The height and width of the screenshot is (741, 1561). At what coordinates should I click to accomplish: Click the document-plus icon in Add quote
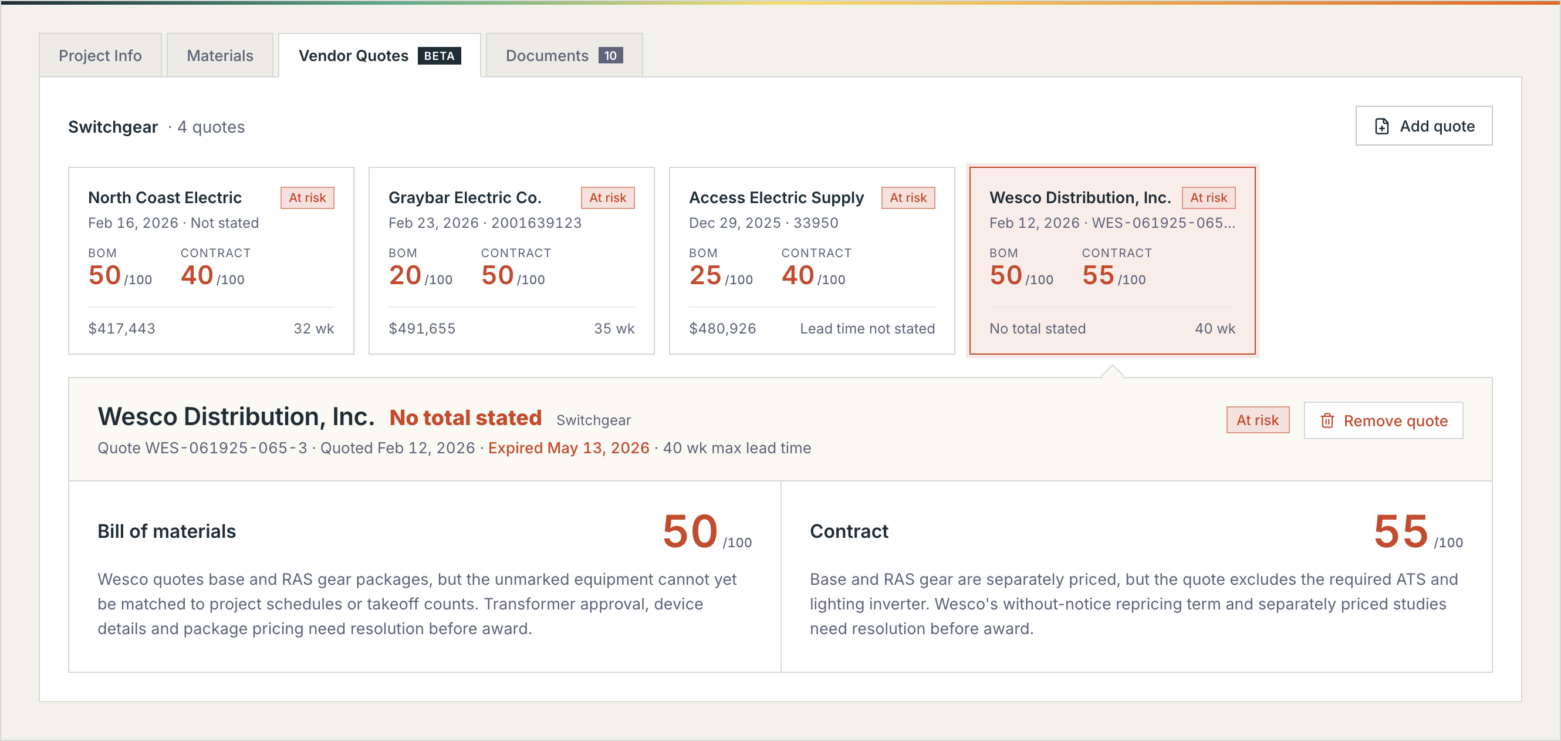[x=1381, y=126]
